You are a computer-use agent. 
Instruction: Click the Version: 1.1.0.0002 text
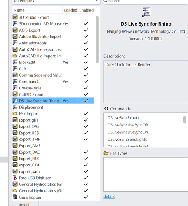tap(146, 39)
